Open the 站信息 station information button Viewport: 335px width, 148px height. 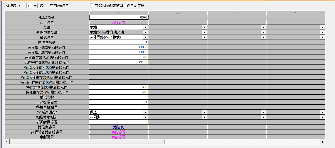118,127
